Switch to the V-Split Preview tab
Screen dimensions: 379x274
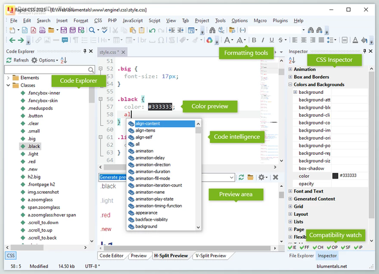[211, 256]
